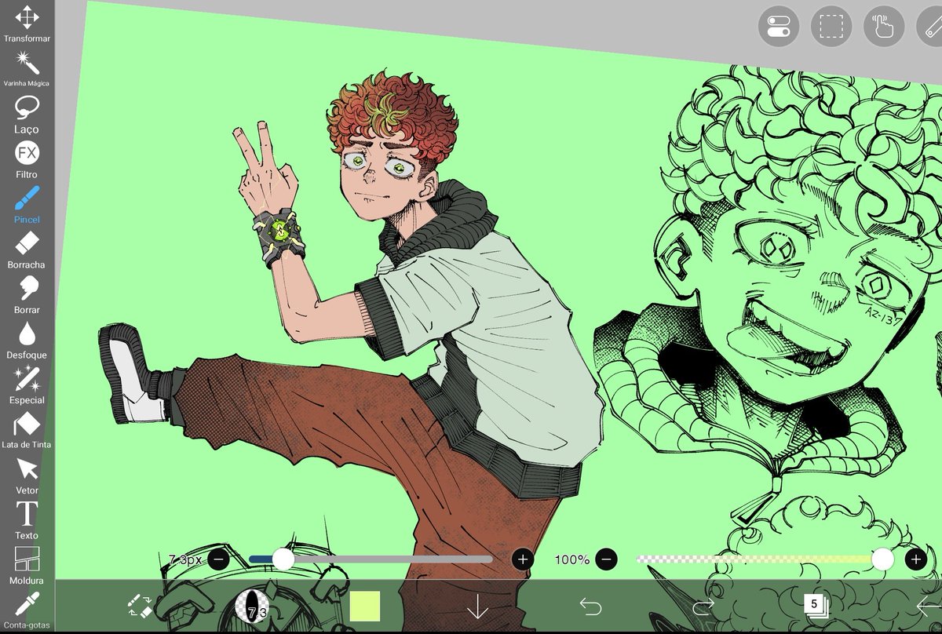Image resolution: width=942 pixels, height=634 pixels.
Task: Click the brush thickness slider handle
Action: (x=283, y=559)
